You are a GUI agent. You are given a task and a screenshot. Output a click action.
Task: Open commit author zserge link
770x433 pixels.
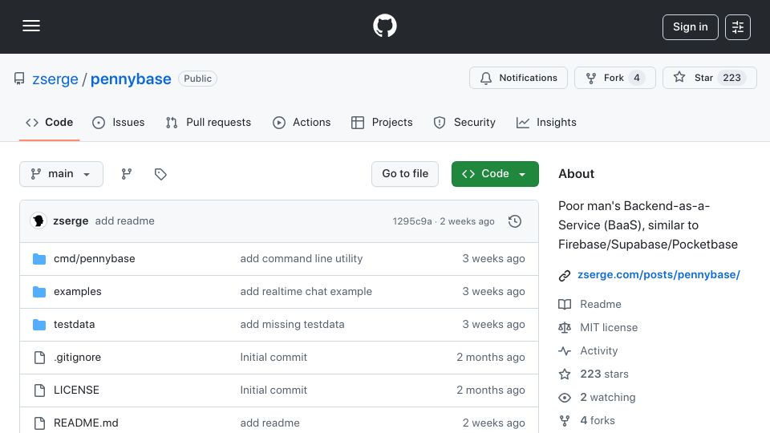pos(71,221)
